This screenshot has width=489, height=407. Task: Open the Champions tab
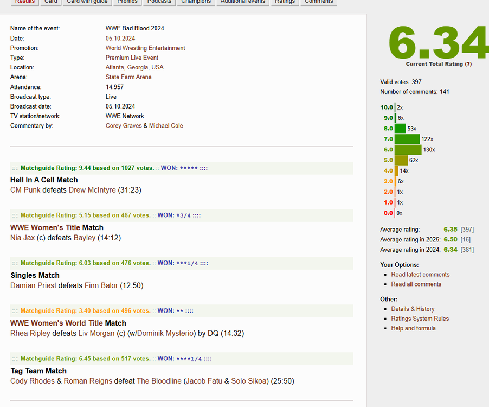(x=196, y=2)
